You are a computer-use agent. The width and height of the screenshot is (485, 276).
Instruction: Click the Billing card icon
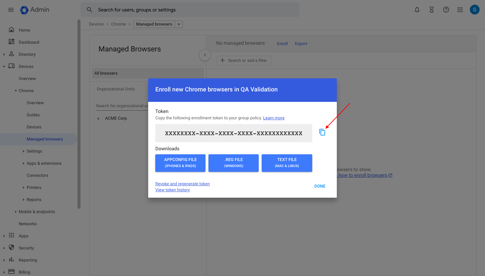(11, 272)
